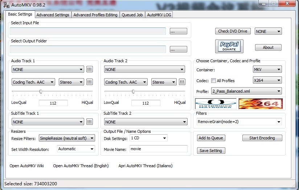
Task: Expand the Resize Filters dropdown
Action: click(67, 138)
